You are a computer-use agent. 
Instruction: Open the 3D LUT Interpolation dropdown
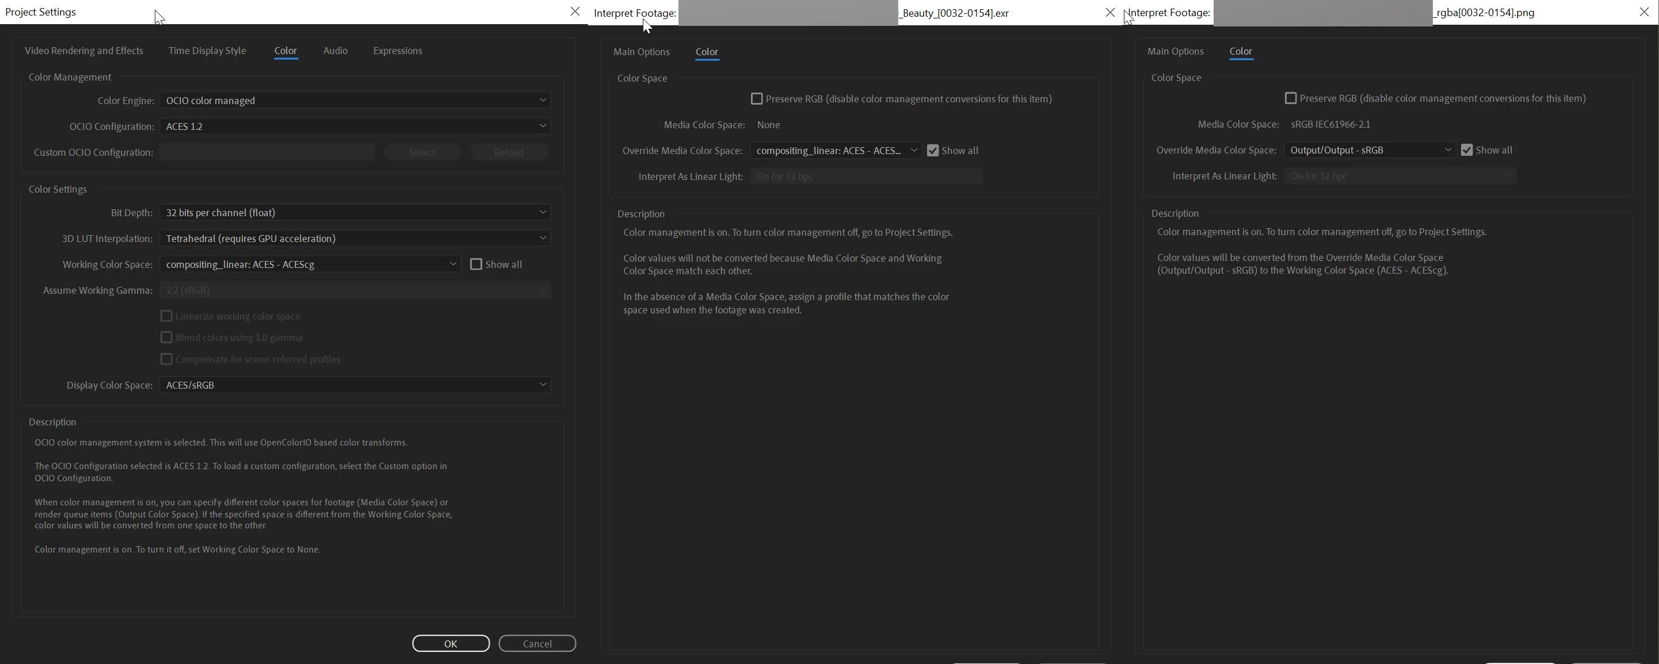tap(355, 238)
